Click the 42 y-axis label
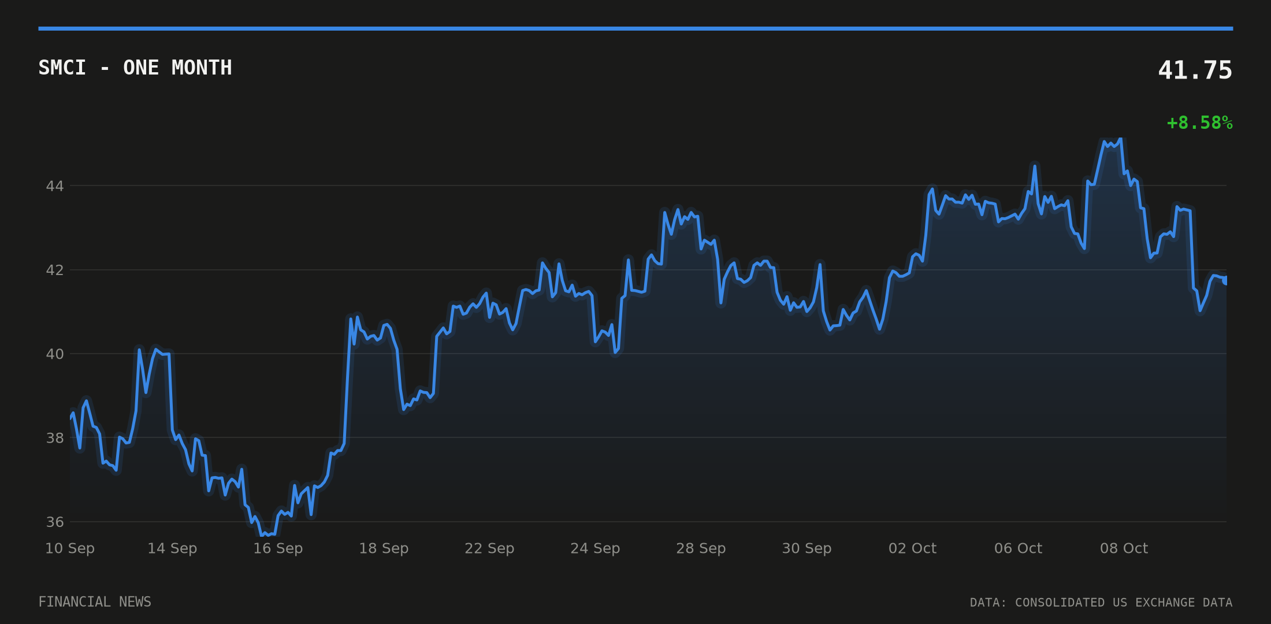Image resolution: width=1271 pixels, height=624 pixels. click(55, 270)
